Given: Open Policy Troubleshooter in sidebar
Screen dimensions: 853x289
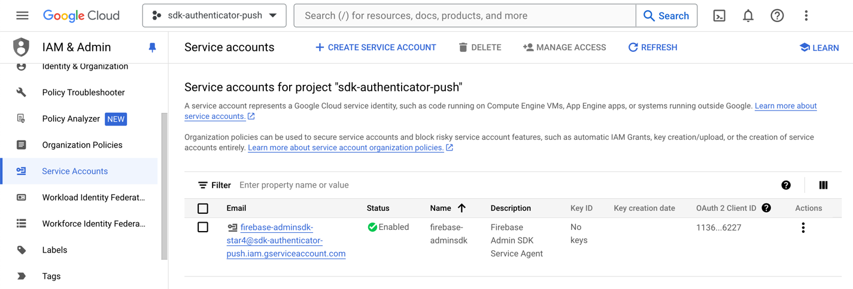Looking at the screenshot, I should tap(83, 93).
